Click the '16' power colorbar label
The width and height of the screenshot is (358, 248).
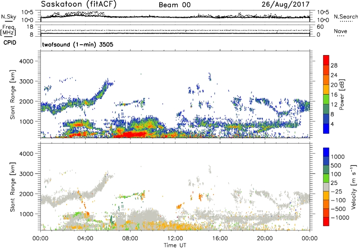pos(334,95)
